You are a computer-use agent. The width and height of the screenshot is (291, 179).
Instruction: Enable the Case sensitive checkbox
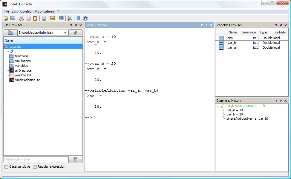click(7, 166)
